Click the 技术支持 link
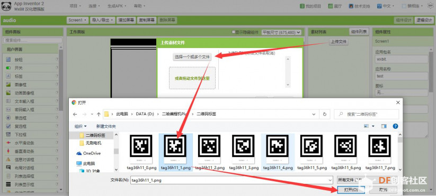This screenshot has height=196, width=436. [x=359, y=6]
